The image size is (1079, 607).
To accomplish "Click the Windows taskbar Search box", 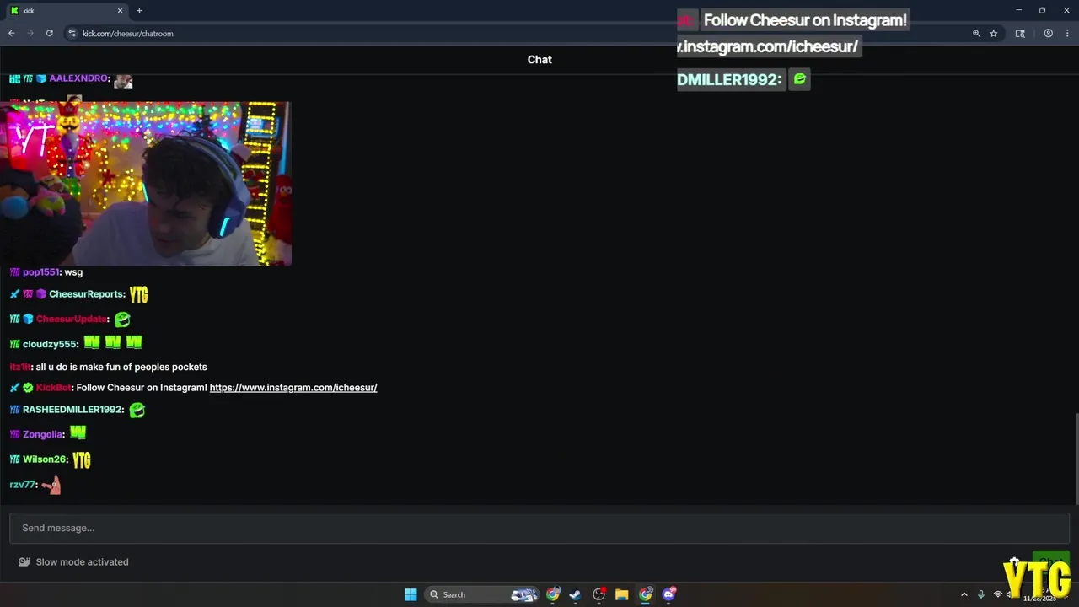I will pyautogui.click(x=480, y=594).
